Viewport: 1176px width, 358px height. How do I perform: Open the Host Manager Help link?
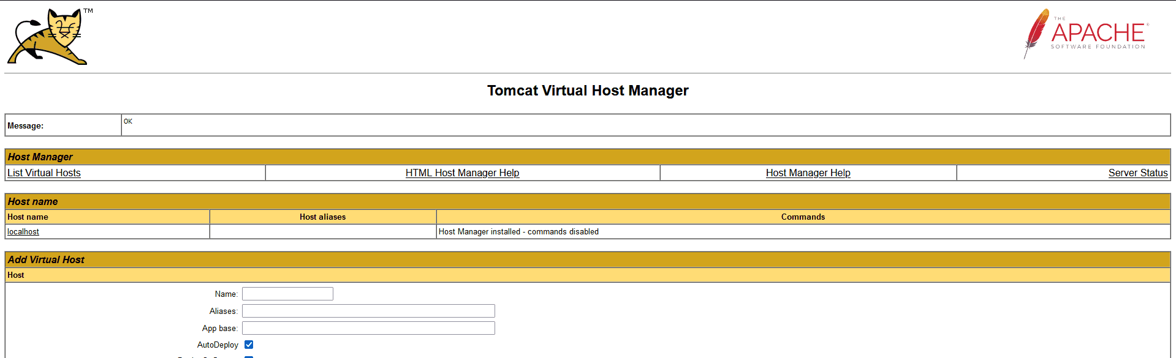click(808, 173)
